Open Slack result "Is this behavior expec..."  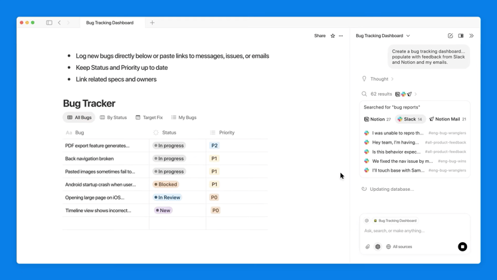(415, 152)
